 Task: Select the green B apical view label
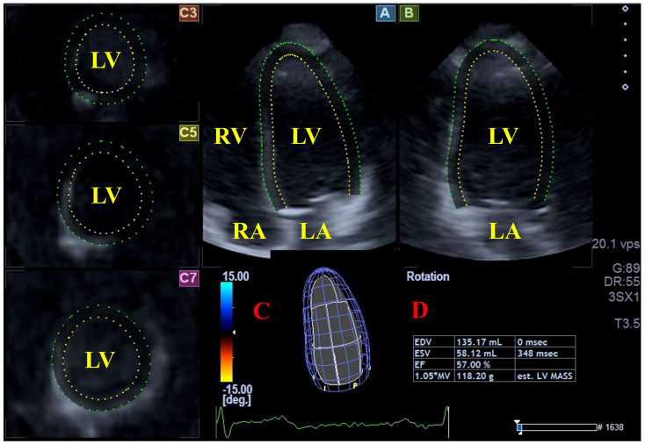pos(409,13)
